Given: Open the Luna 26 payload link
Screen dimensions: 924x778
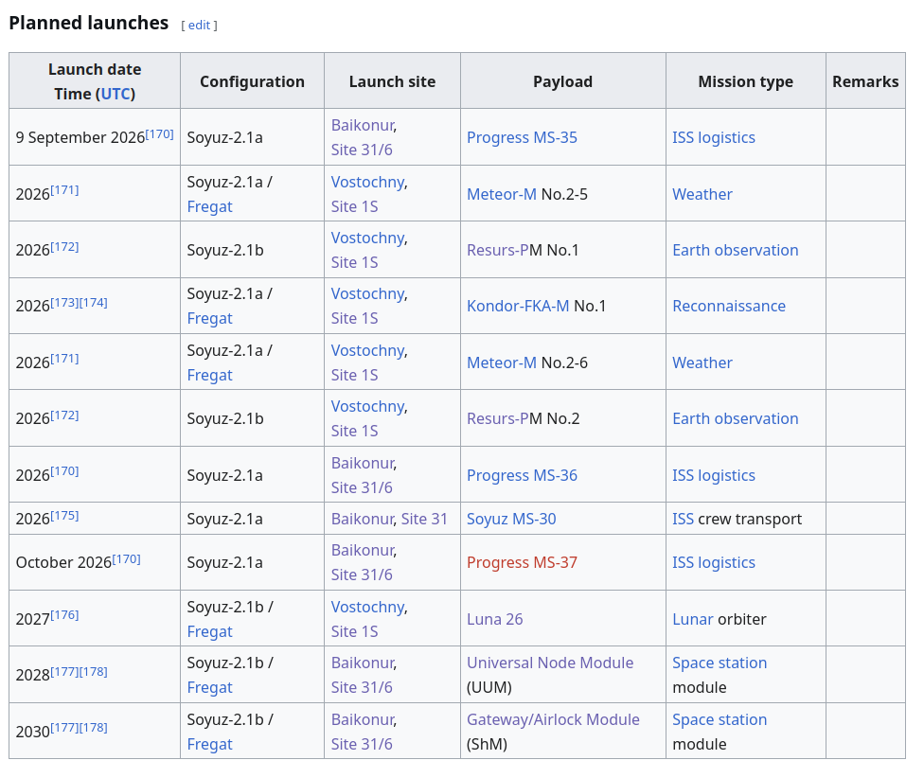Looking at the screenshot, I should 494,619.
